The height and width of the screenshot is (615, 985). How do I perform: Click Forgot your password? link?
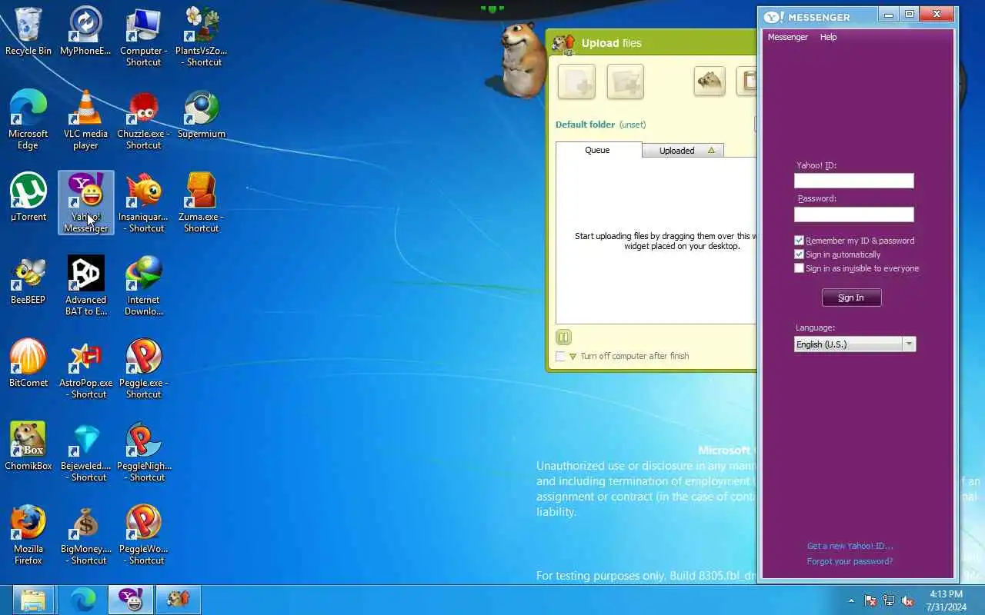(x=850, y=561)
